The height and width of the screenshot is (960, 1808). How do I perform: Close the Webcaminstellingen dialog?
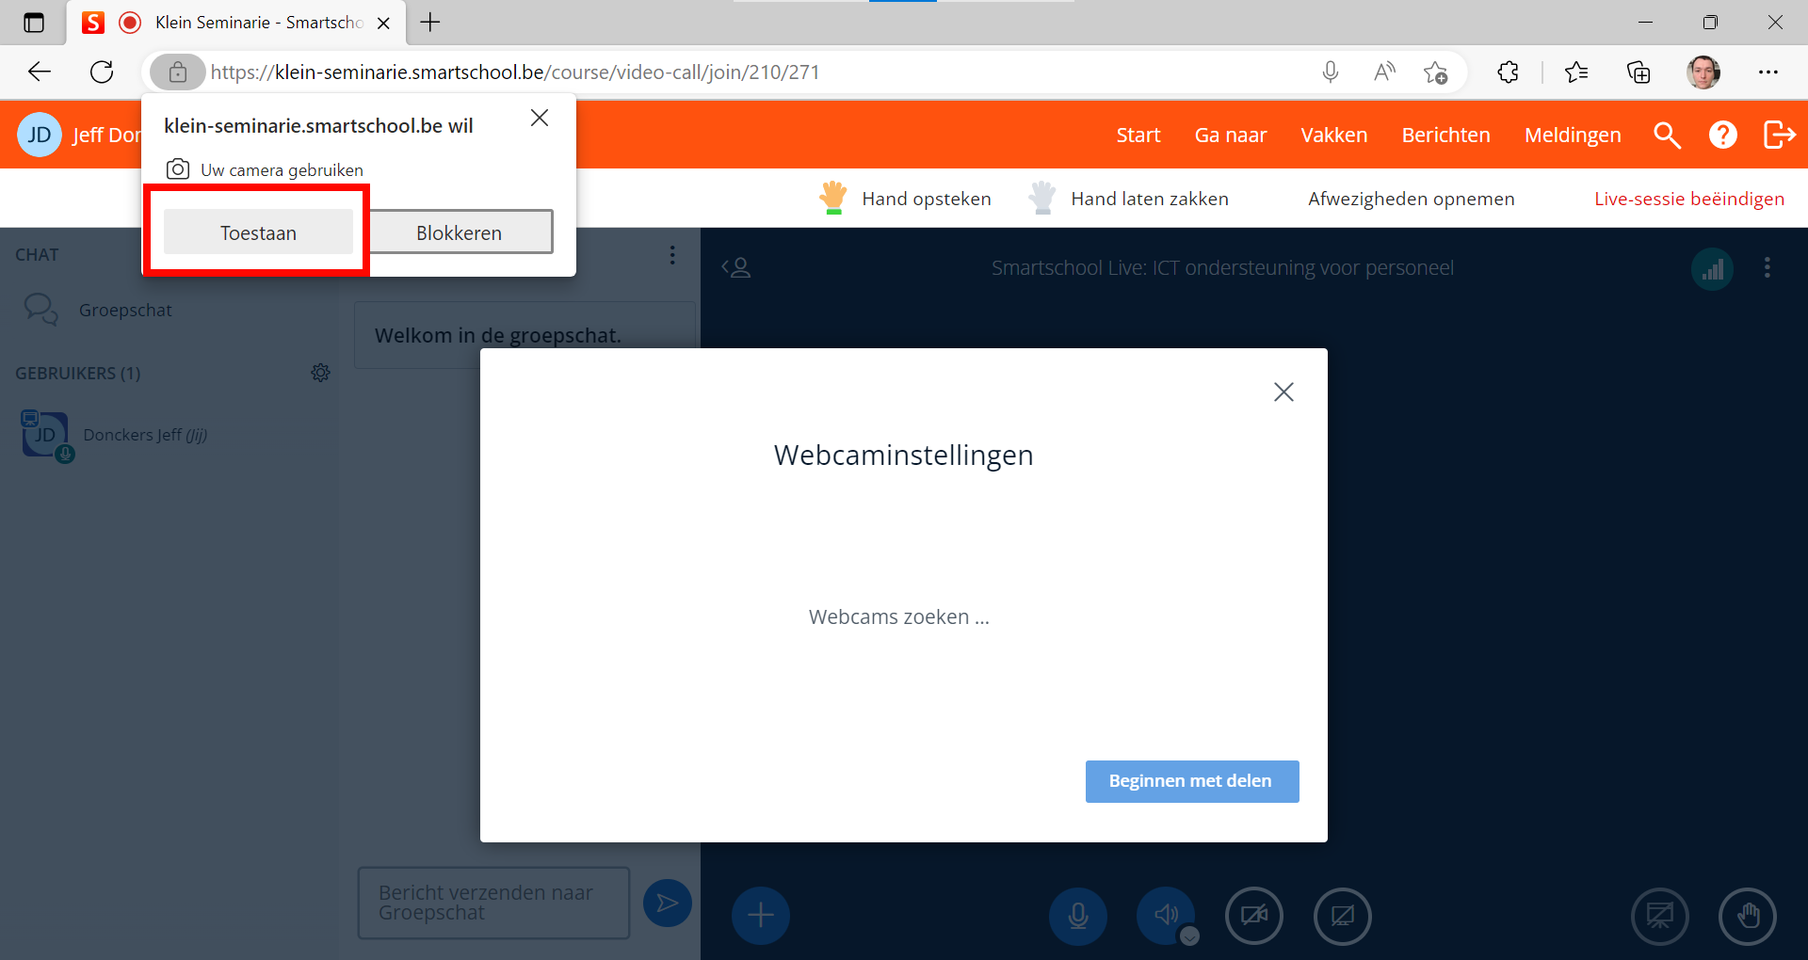pos(1283,392)
